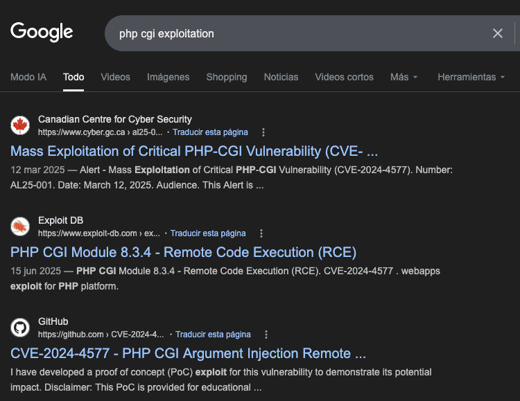Viewport: 520px width, 401px height.
Task: Open CVE-2024-4577 Argument Injection GitHub result
Action: pyautogui.click(x=188, y=353)
